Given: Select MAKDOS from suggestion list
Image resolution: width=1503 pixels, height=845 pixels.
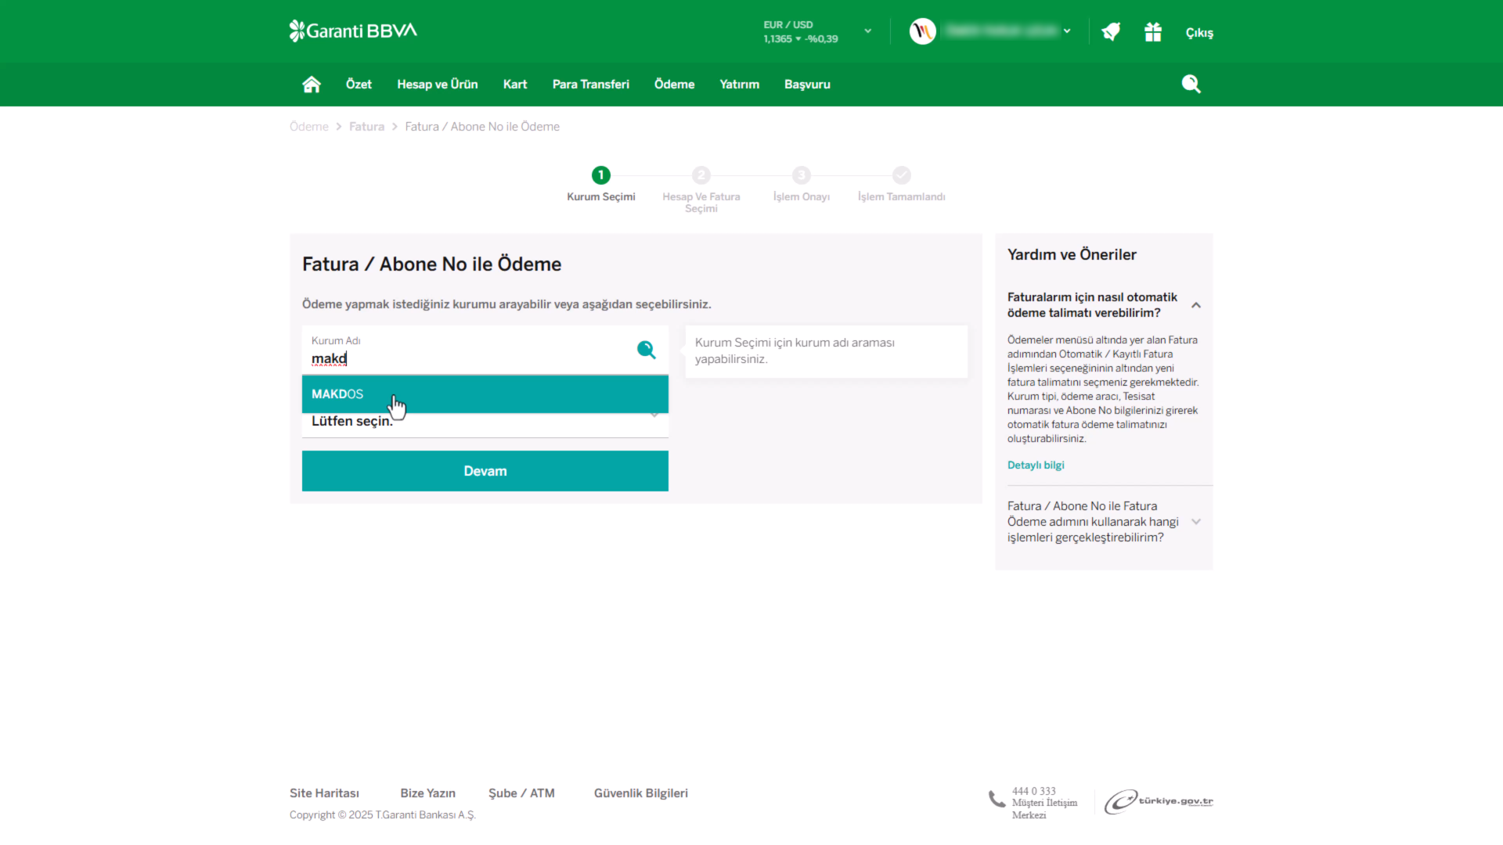Looking at the screenshot, I should [x=485, y=394].
